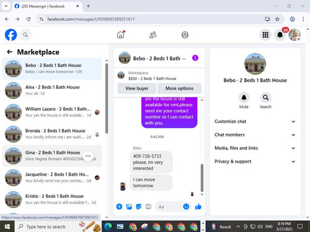
Task: Open Brenda's 2 Beds 1 Bath chat
Action: 52,134
